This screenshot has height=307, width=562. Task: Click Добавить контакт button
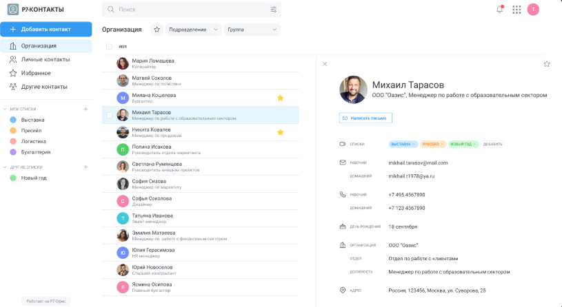tap(46, 30)
